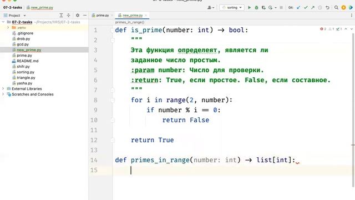355x200 pixels.
Task: Open the user account dropdown icon
Action: tap(210, 7)
